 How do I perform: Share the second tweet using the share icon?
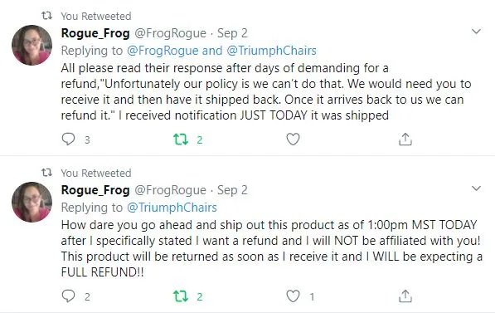click(x=405, y=296)
